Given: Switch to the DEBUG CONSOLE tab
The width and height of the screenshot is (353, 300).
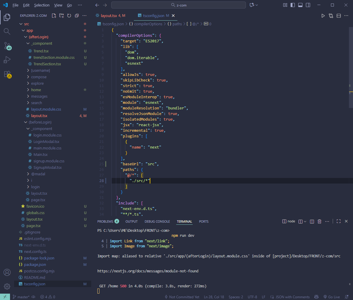Looking at the screenshot, I should tap(157, 221).
